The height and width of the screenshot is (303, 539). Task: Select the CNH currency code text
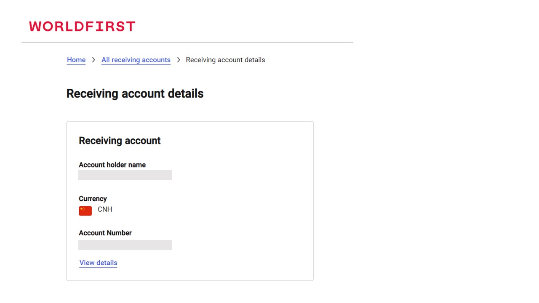pyautogui.click(x=105, y=209)
